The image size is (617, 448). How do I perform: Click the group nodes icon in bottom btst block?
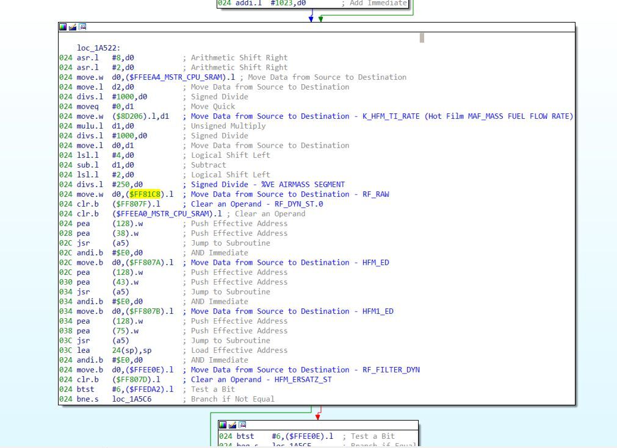click(242, 425)
